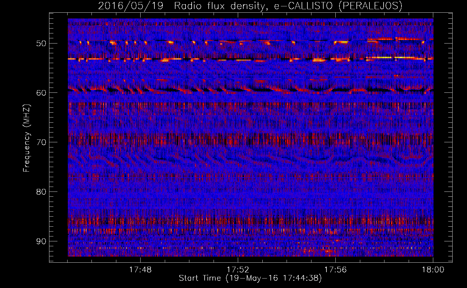Click the 18:00 time tick label
This screenshot has height=288, width=467.
[x=433, y=270]
